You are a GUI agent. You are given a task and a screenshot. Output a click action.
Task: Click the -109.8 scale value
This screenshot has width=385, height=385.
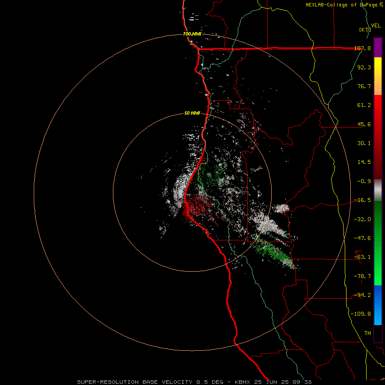point(361,314)
